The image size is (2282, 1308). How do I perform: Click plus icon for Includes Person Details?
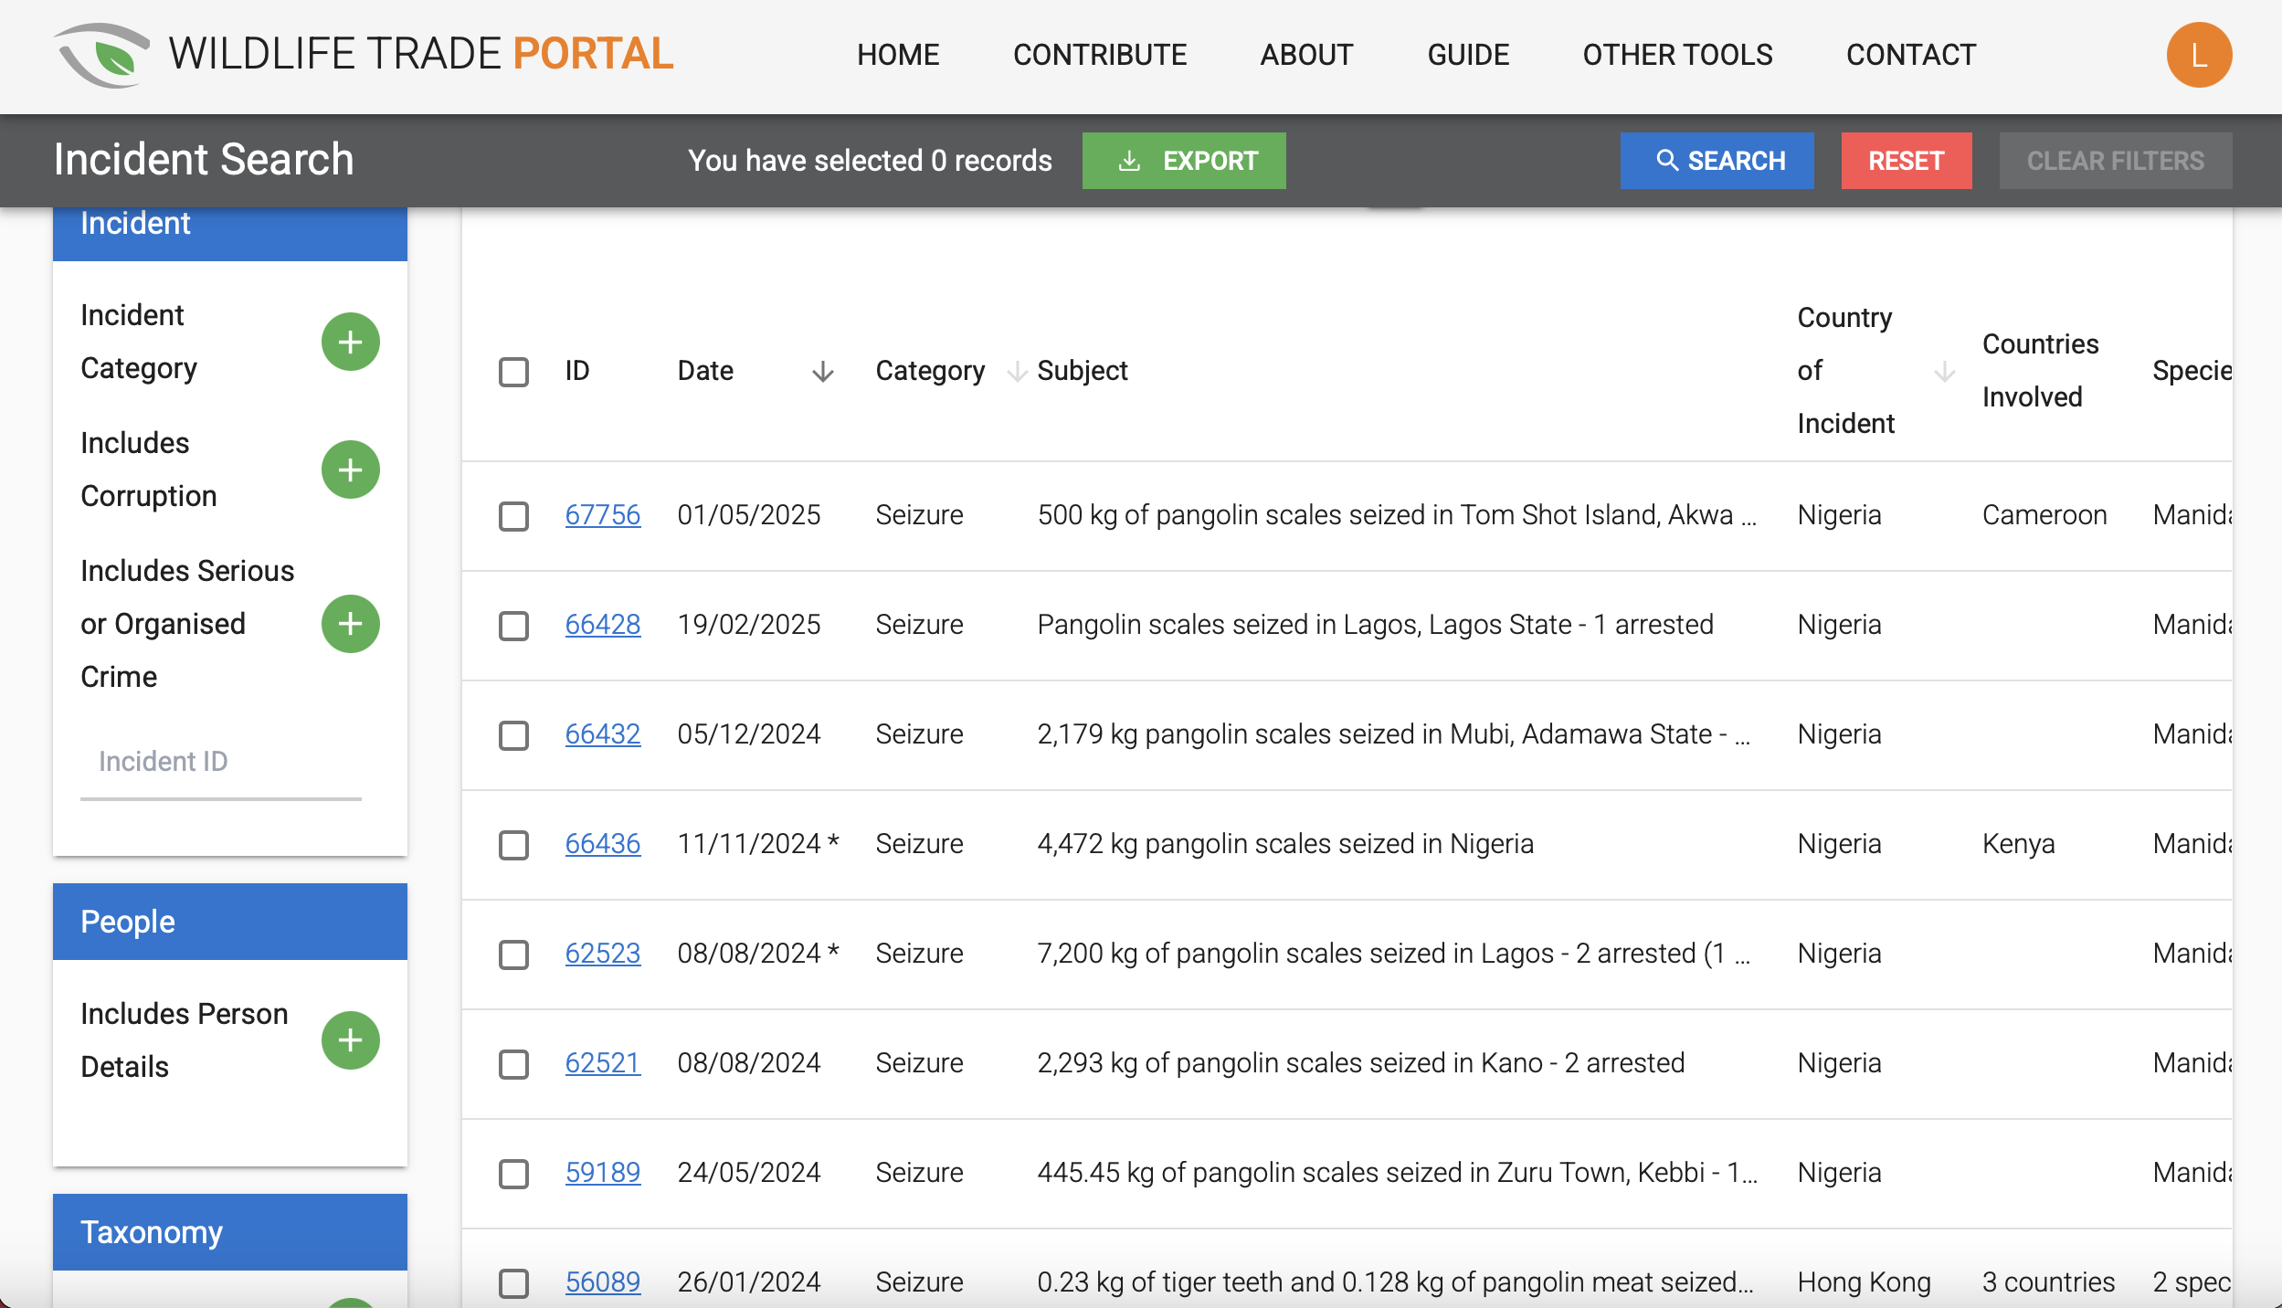(x=350, y=1040)
